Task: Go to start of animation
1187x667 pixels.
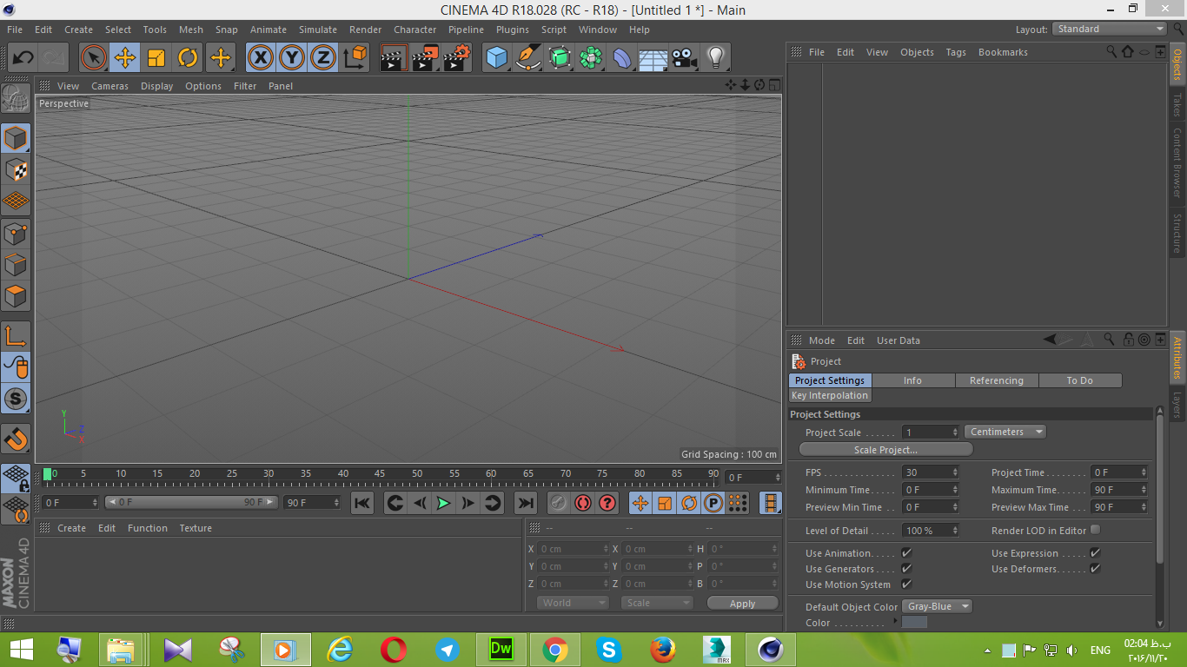Action: tap(362, 503)
